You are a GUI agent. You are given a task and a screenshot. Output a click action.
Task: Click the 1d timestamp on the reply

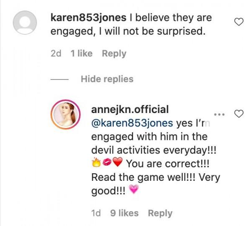[96, 213]
